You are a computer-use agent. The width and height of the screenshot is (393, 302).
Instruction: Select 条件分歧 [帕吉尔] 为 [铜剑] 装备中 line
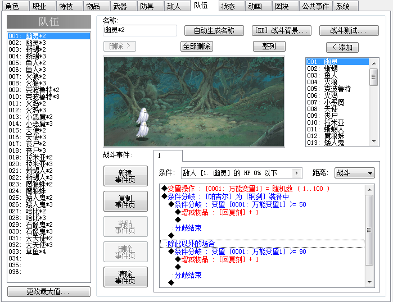click(262, 196)
